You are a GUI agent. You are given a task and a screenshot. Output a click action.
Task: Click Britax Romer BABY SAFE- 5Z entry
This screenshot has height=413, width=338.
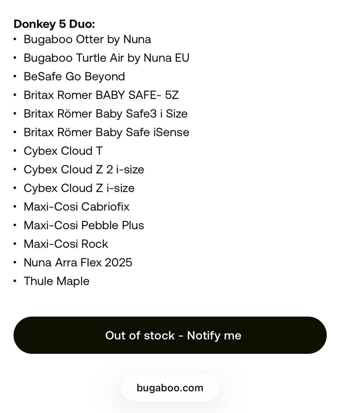click(x=101, y=95)
